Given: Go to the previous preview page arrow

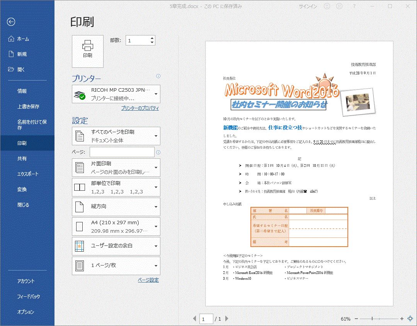Looking at the screenshot, I should tap(194, 319).
